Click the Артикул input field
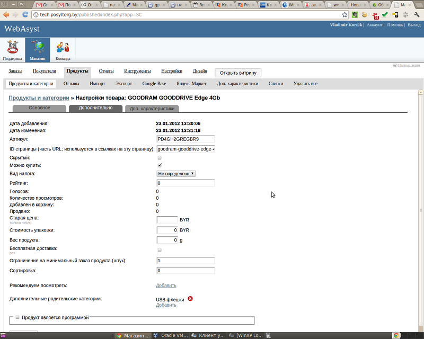 185,139
